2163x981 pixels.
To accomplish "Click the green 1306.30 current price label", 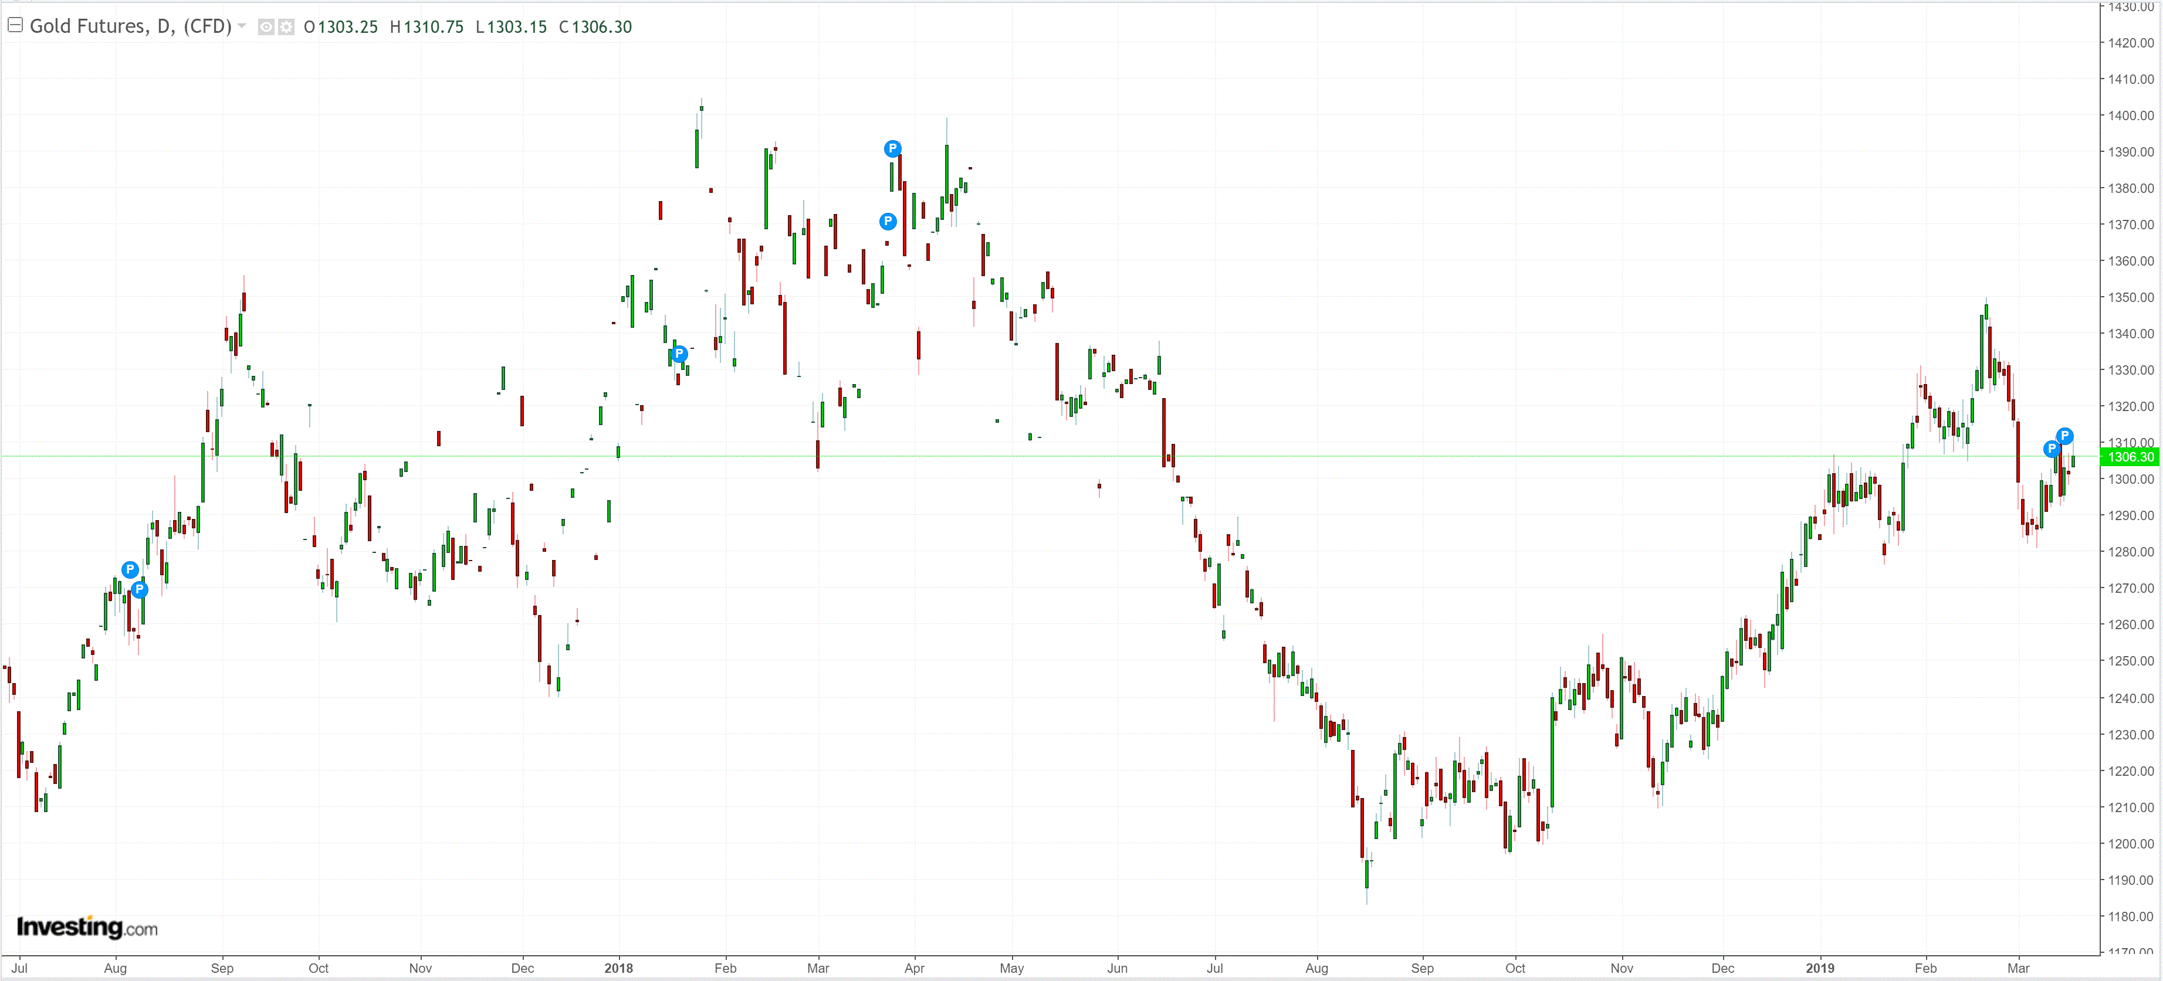I will [2130, 457].
